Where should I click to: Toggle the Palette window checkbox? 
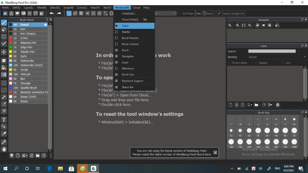(116, 32)
